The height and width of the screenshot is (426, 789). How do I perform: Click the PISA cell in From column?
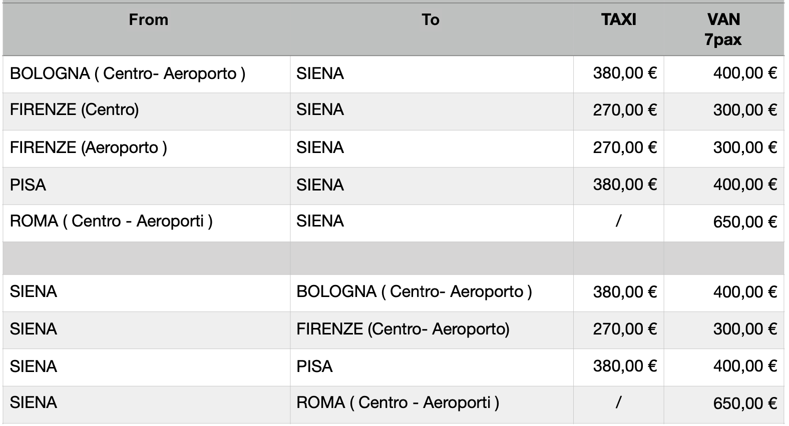(x=28, y=185)
